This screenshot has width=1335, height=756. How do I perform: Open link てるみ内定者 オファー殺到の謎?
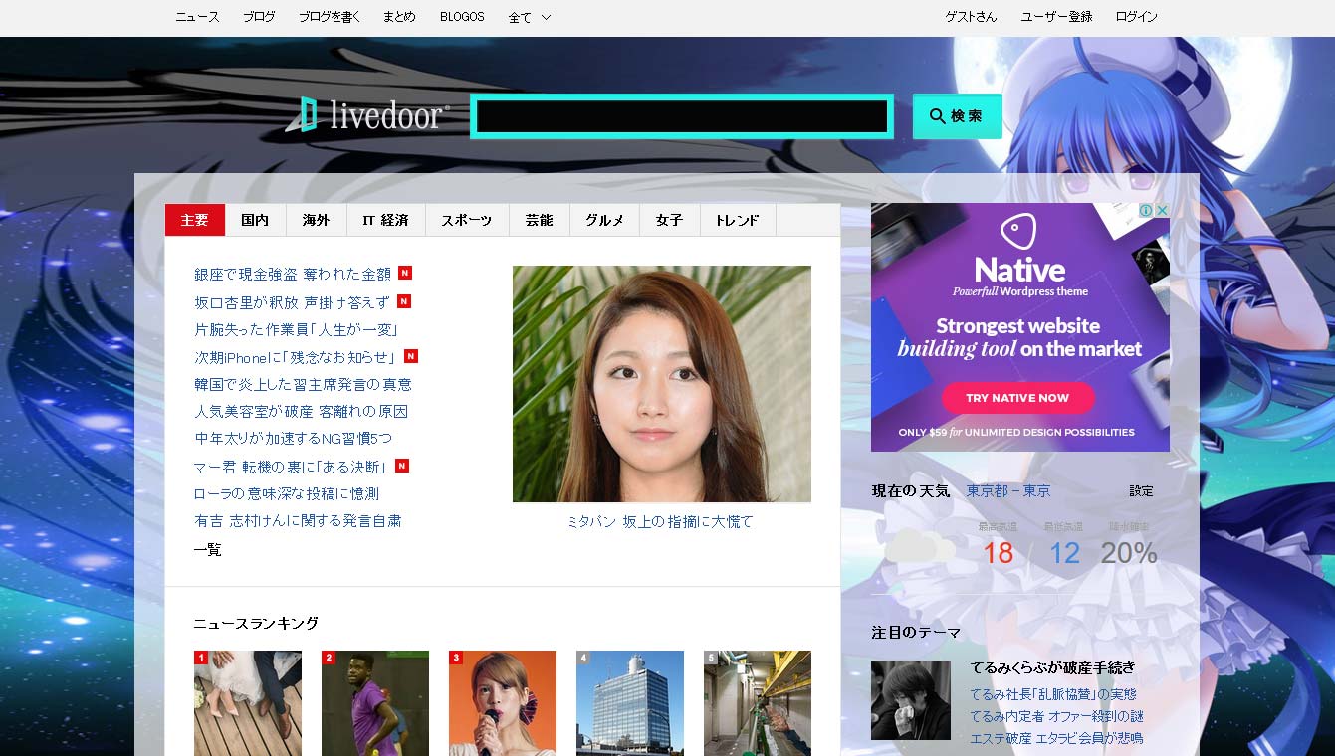(1057, 716)
